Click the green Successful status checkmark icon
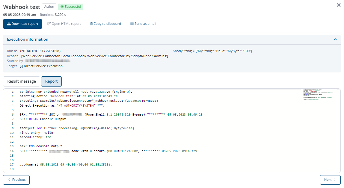This screenshot has width=344, height=188. pyautogui.click(x=62, y=7)
